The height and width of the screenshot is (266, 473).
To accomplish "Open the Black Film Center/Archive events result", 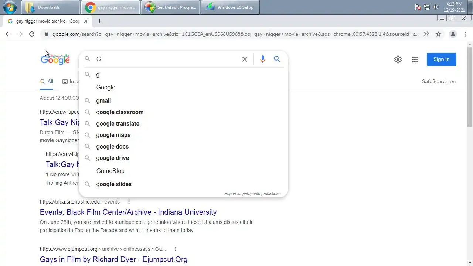I will (128, 212).
